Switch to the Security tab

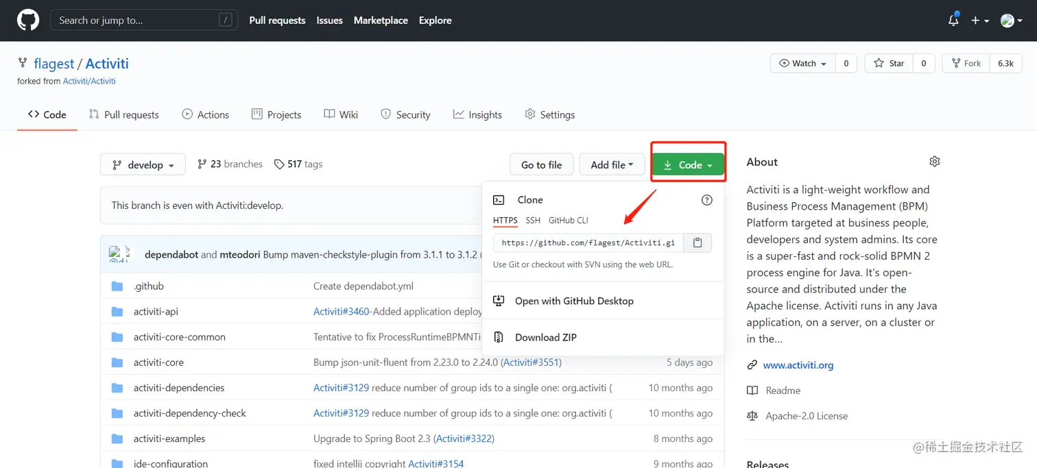point(405,114)
